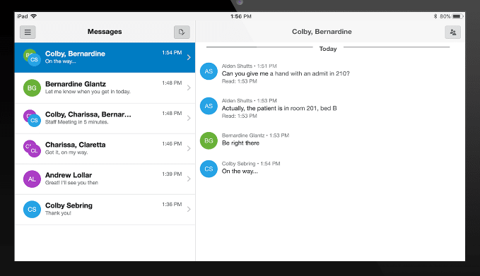Click the message 'Actually, the patient is in room 201, bed B'
The image size is (480, 276).
[x=279, y=108]
